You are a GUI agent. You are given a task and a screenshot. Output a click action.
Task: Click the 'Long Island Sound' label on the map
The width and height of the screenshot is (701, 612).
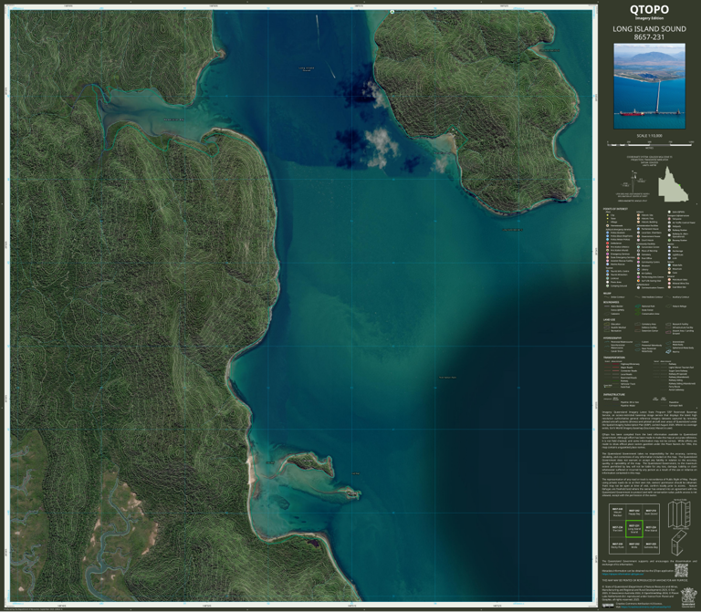pos(307,69)
